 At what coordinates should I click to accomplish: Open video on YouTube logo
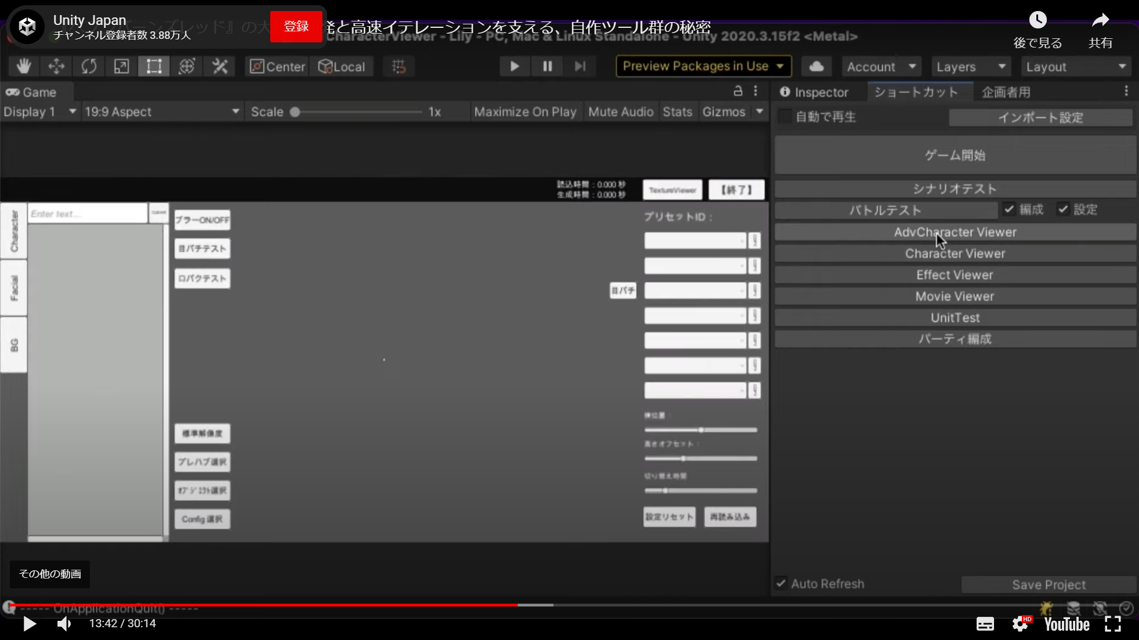pos(1067,624)
